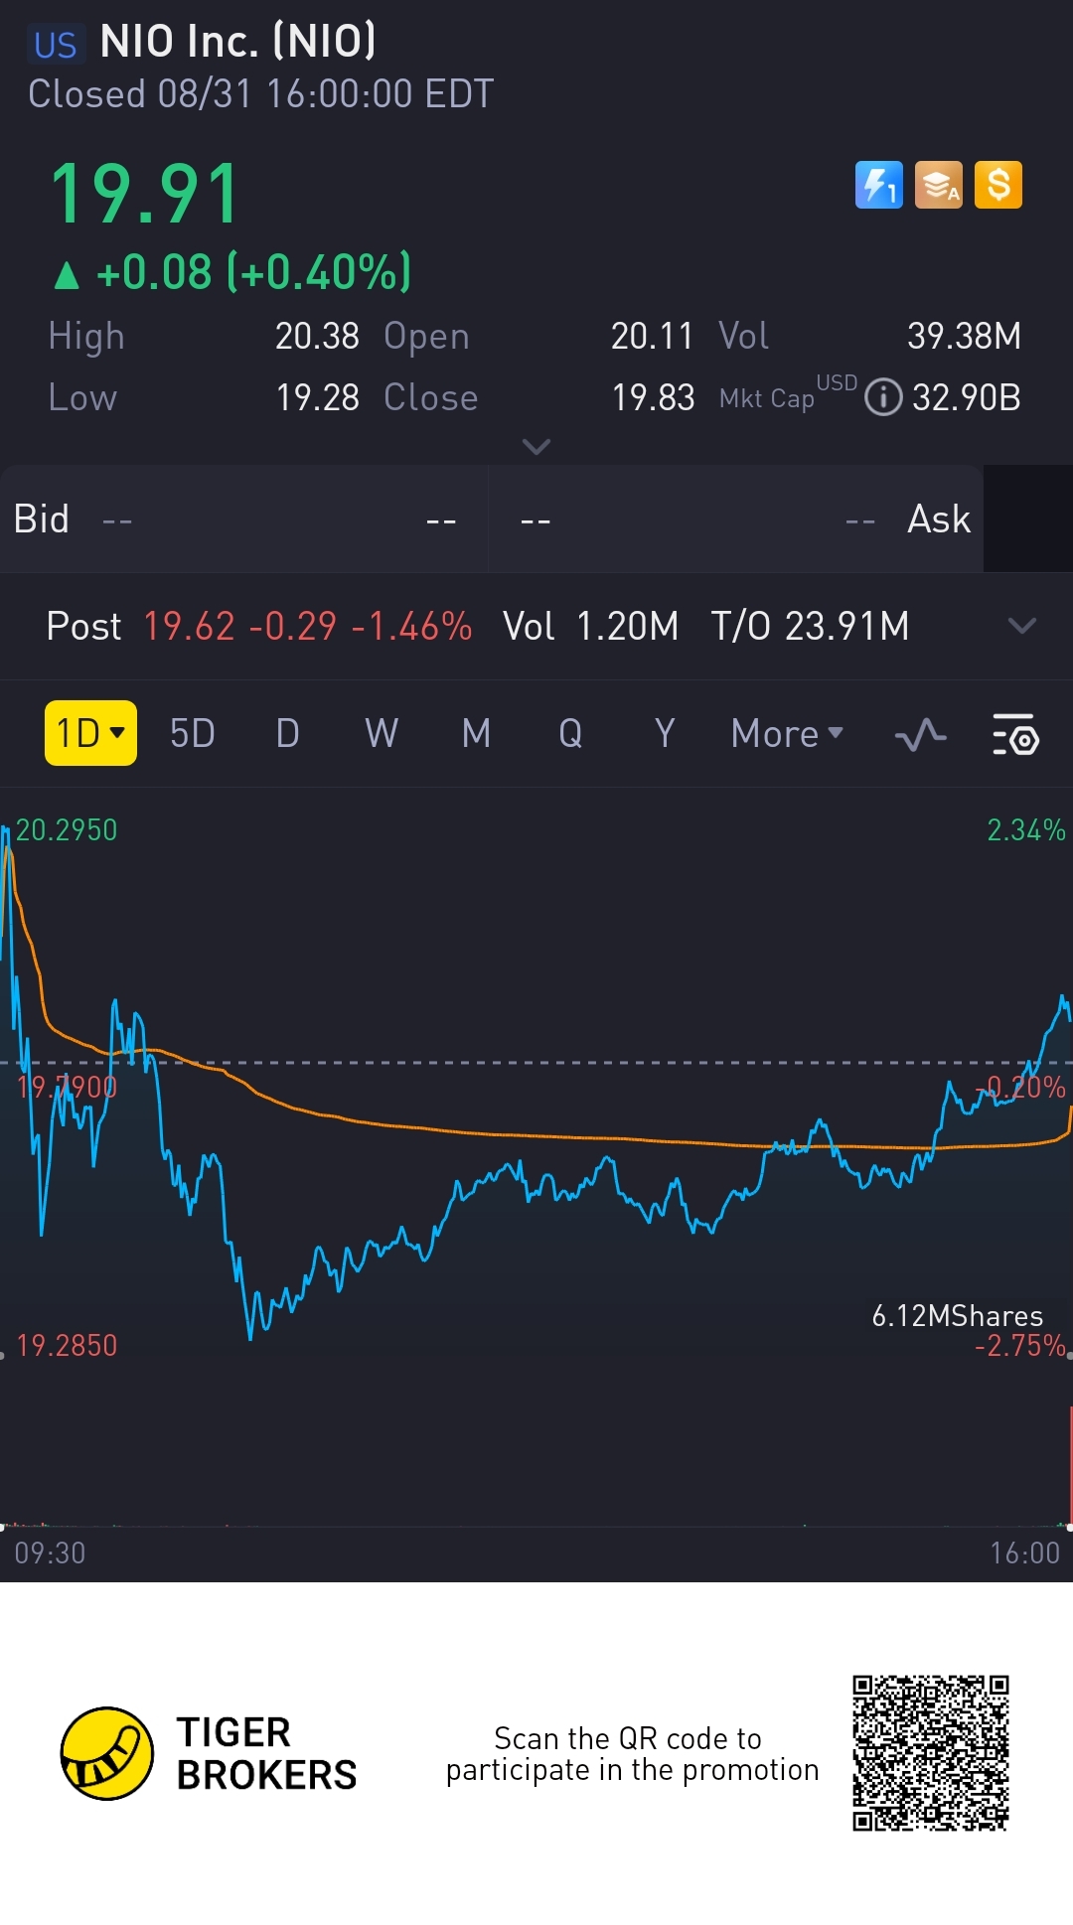Select the Y yearly chart tab
The height and width of the screenshot is (1925, 1073).
pyautogui.click(x=665, y=734)
